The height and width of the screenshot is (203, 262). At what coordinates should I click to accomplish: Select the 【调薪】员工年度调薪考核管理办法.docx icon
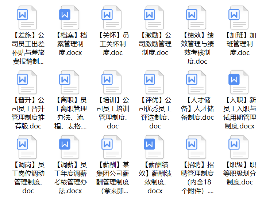[x=70, y=147]
